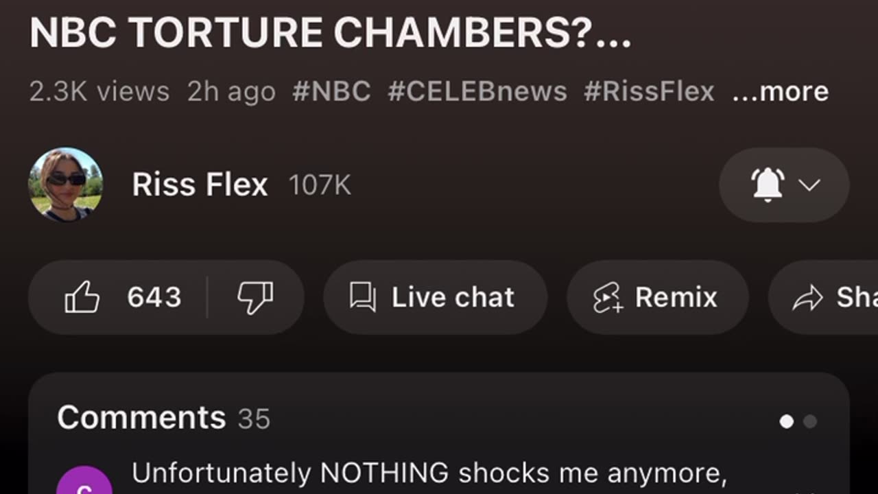The width and height of the screenshot is (878, 494).
Task: Expand the NBC TORTURE CHAMBERS title
Action: (330, 32)
